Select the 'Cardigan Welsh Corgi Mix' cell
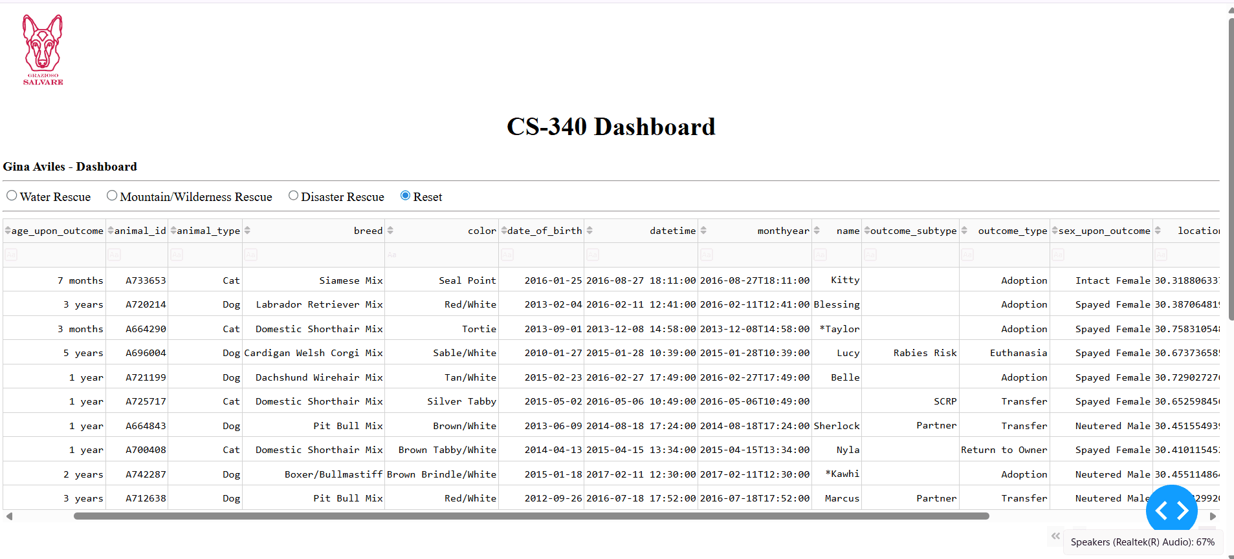The height and width of the screenshot is (559, 1234). pyautogui.click(x=314, y=353)
